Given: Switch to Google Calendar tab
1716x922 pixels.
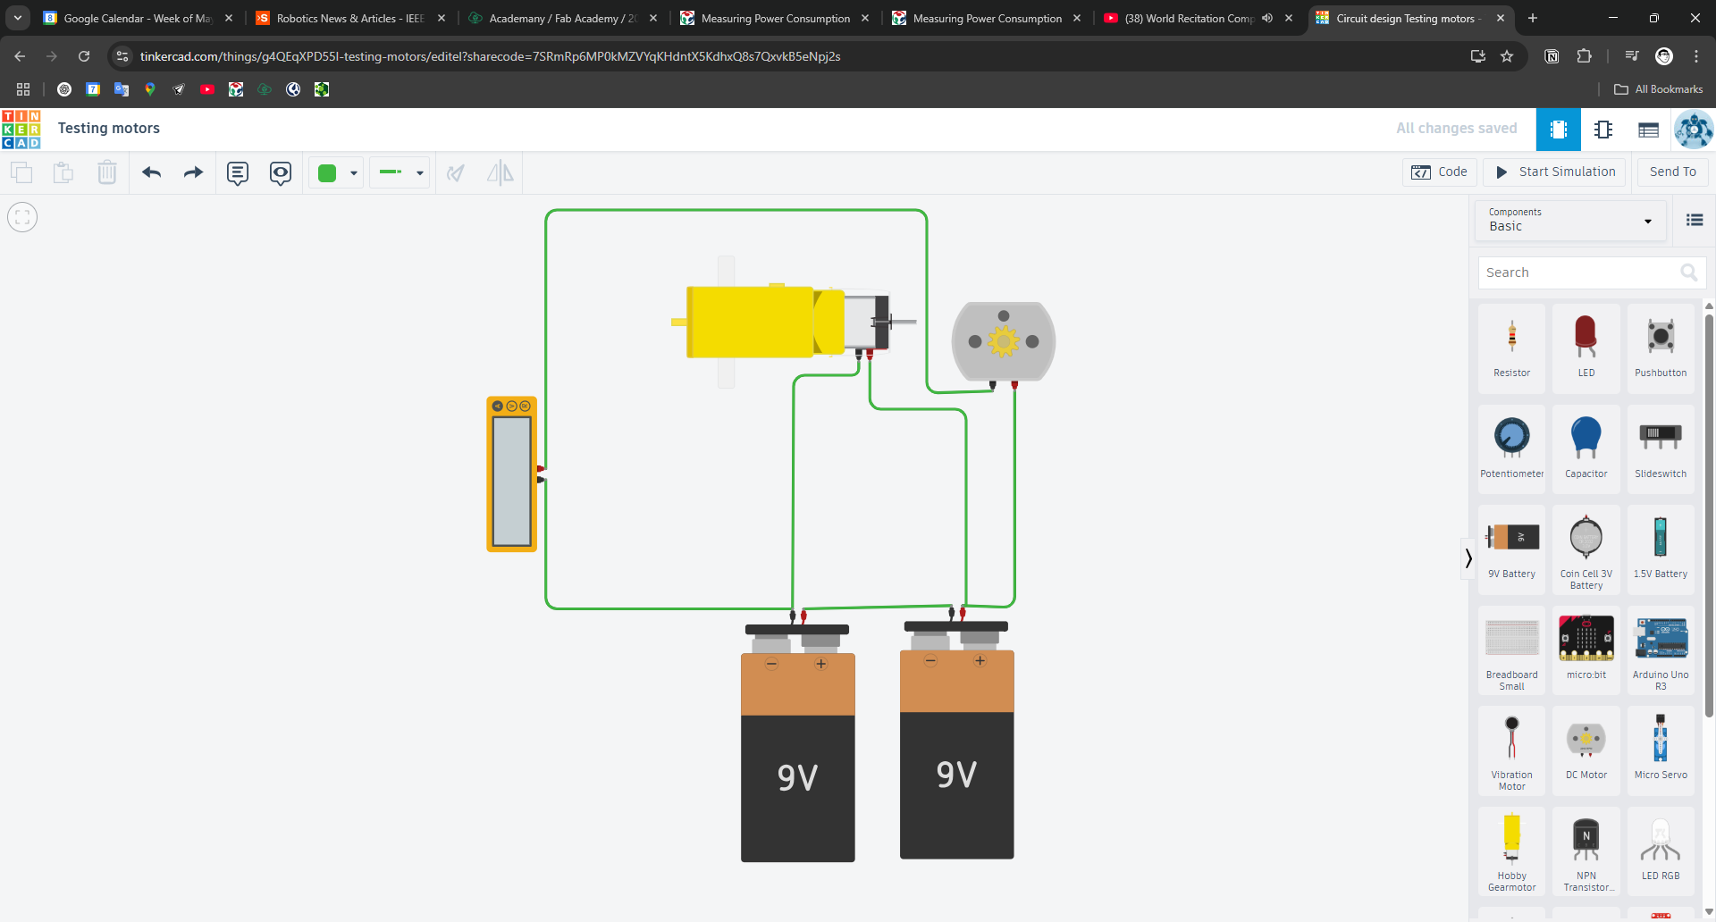Looking at the screenshot, I should (x=139, y=18).
